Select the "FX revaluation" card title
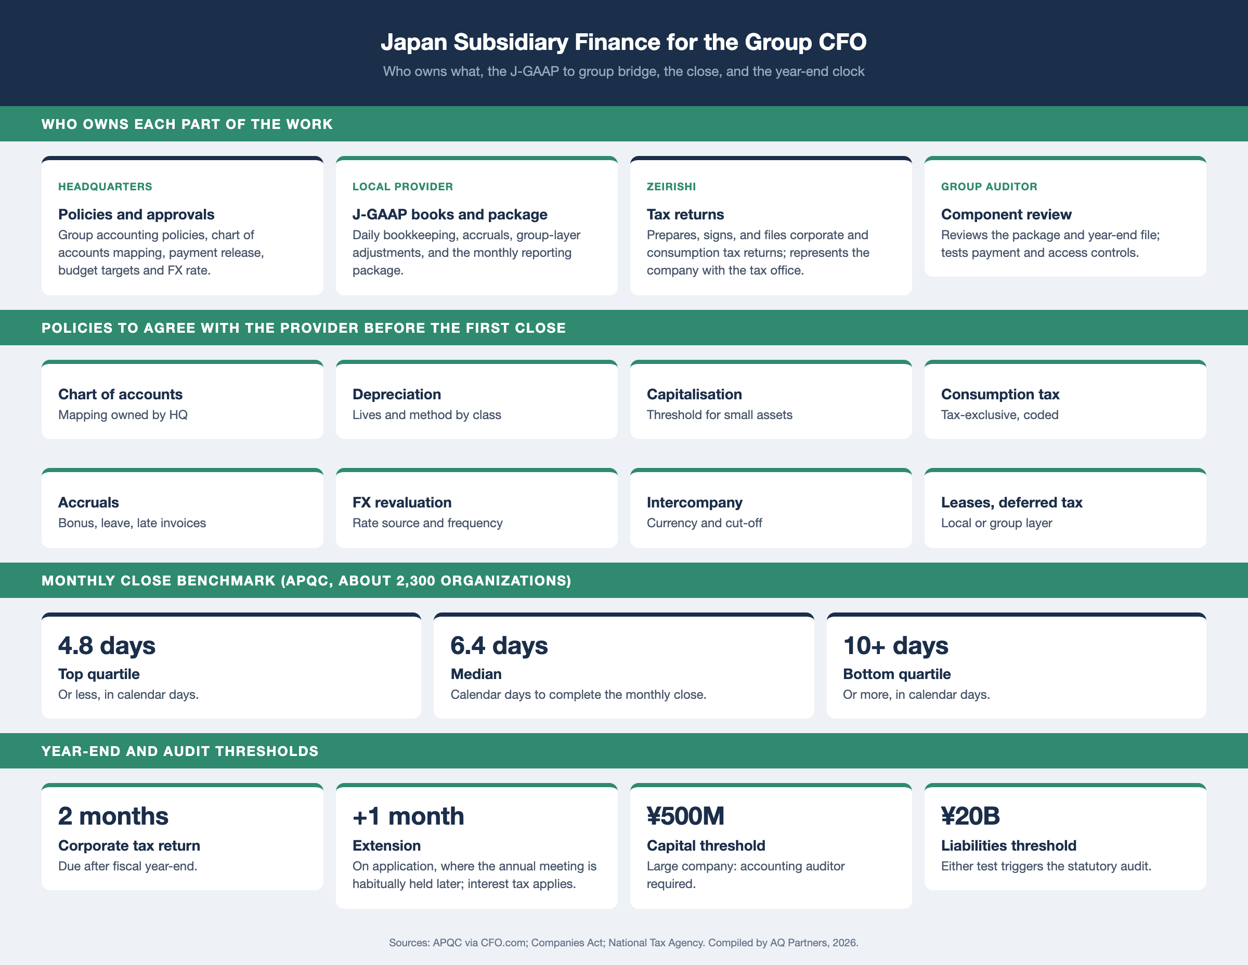Image resolution: width=1248 pixels, height=965 pixels. pyautogui.click(x=402, y=502)
